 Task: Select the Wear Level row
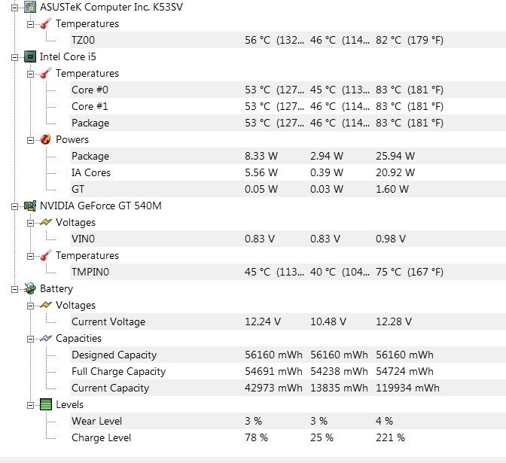288,421
